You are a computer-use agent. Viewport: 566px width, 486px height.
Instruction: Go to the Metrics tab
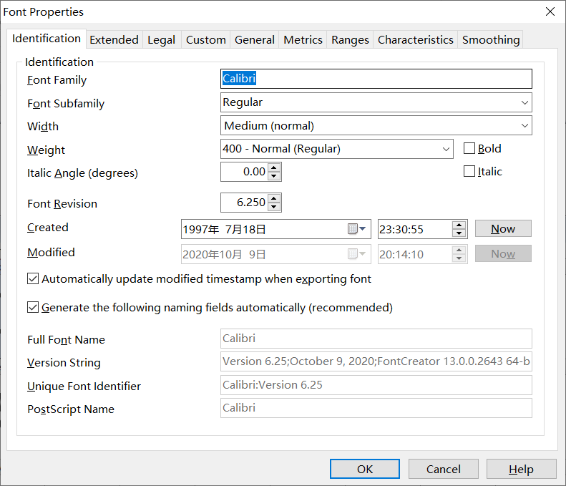[x=303, y=39]
